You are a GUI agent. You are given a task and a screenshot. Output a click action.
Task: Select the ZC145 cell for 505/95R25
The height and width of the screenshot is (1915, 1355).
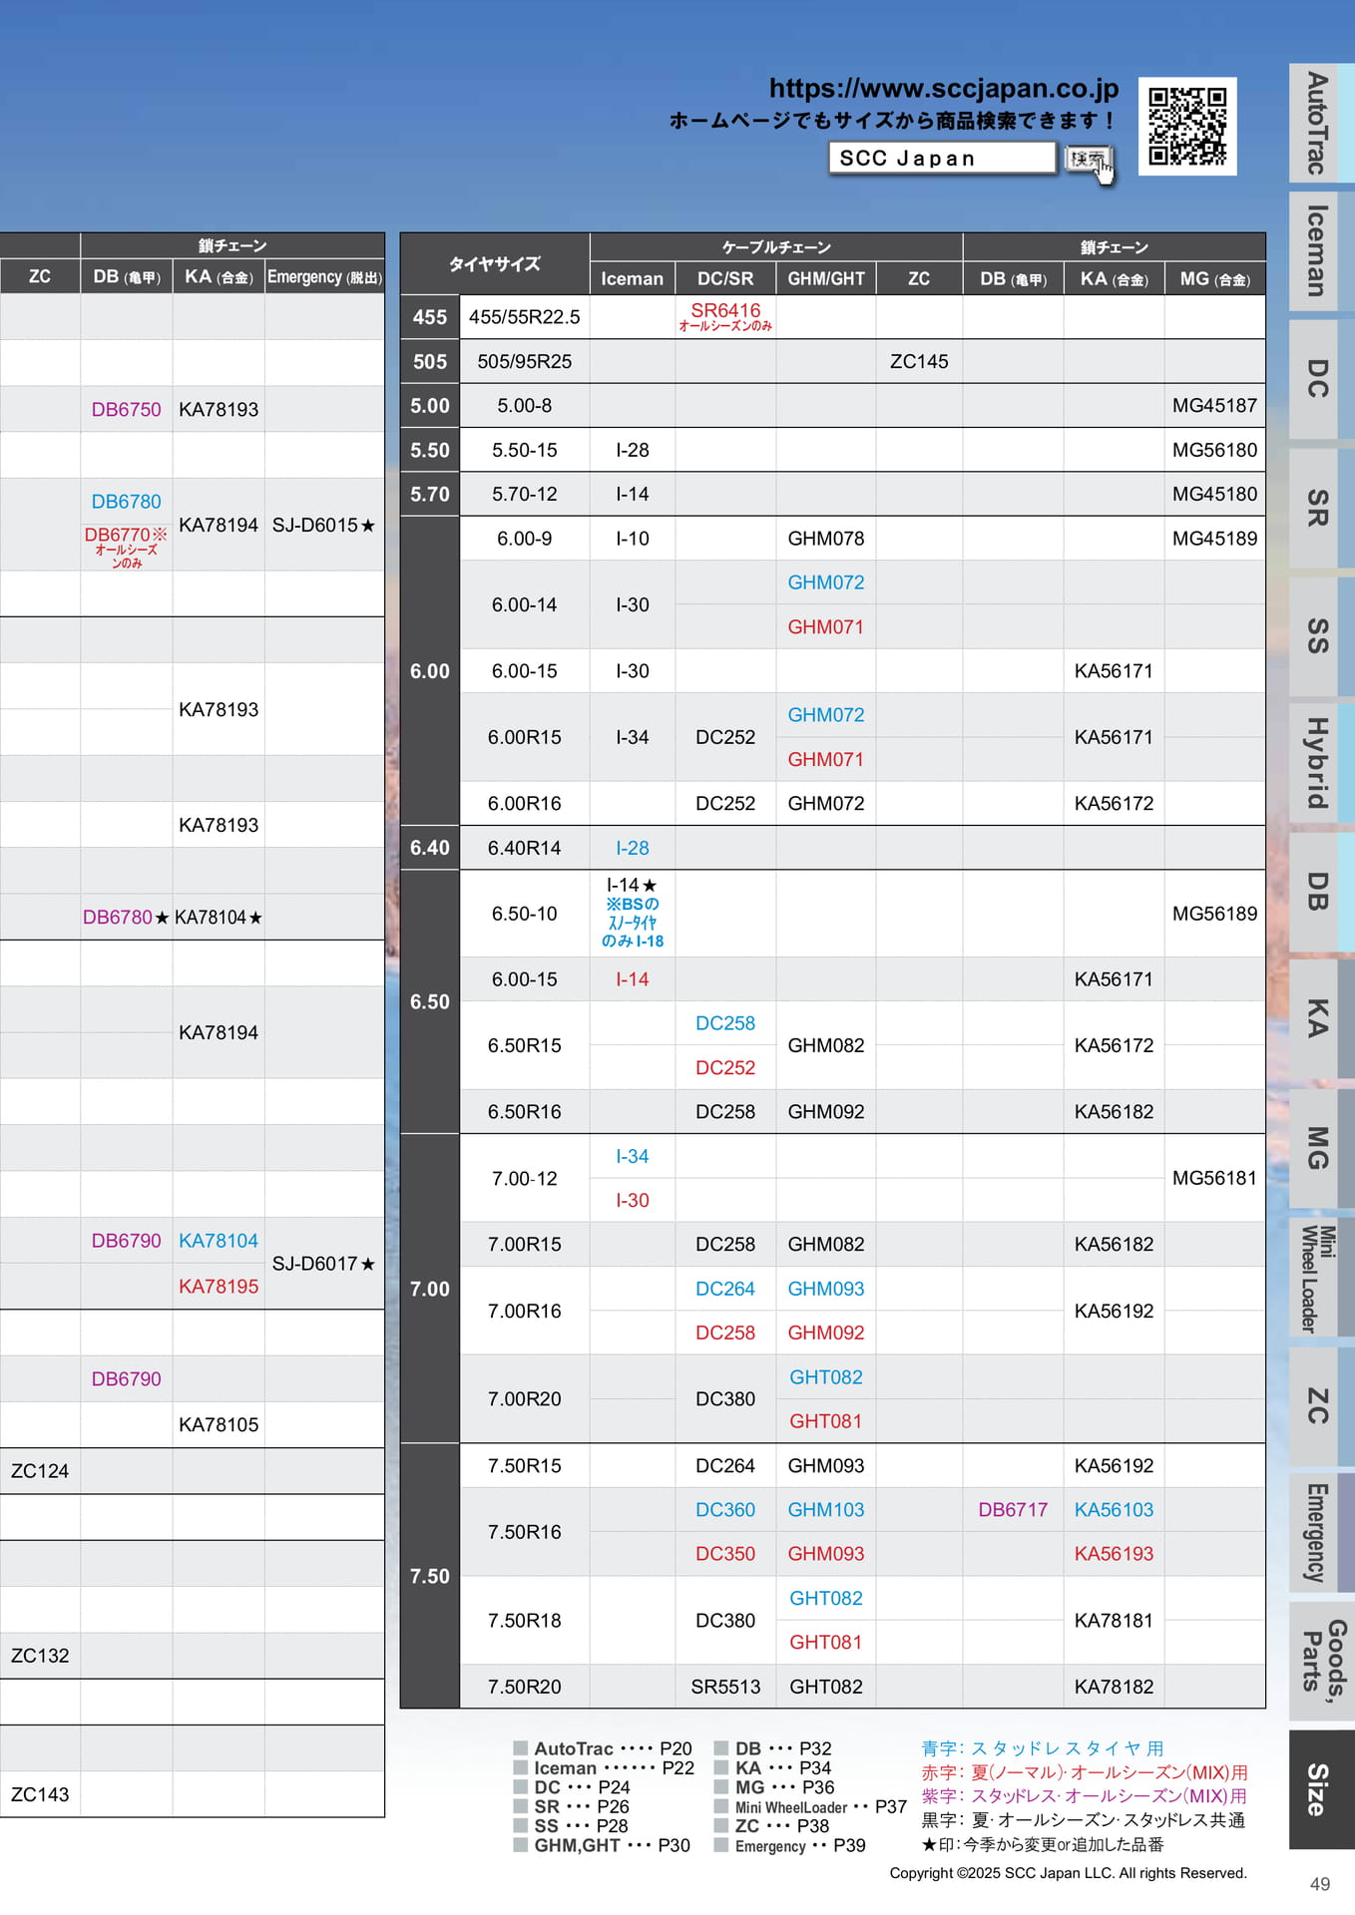click(x=919, y=361)
